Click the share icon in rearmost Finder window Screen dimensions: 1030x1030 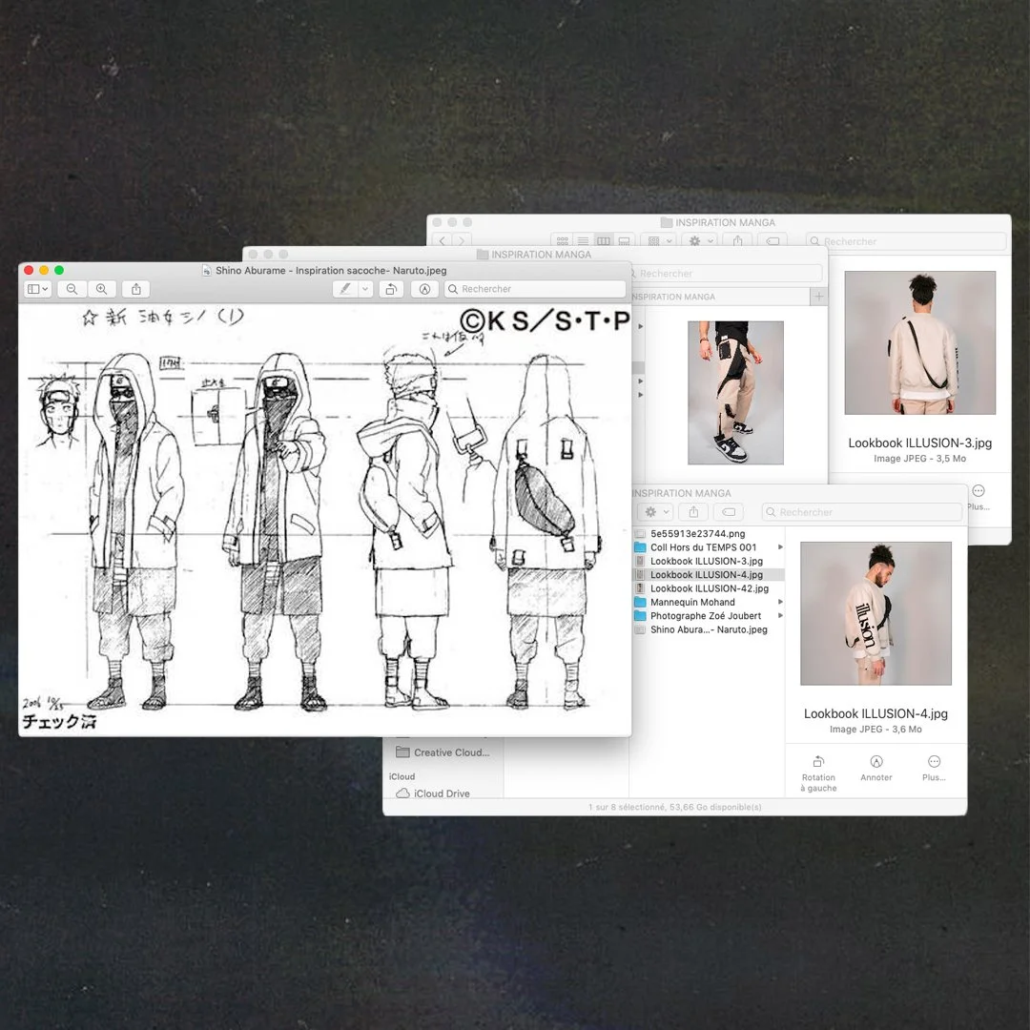[737, 241]
